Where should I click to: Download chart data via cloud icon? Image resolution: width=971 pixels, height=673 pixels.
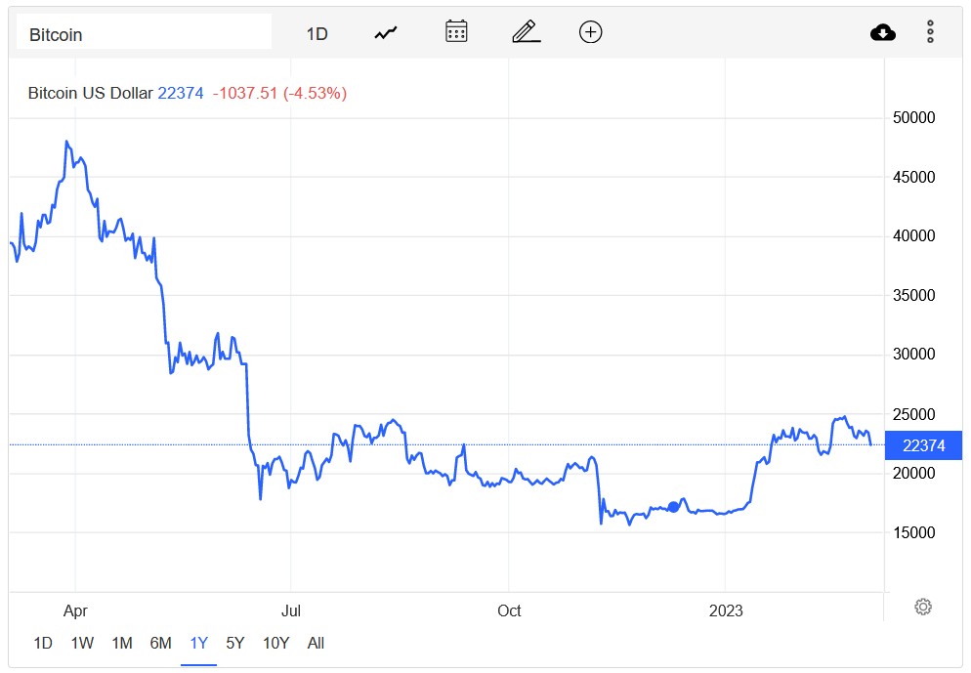(882, 32)
